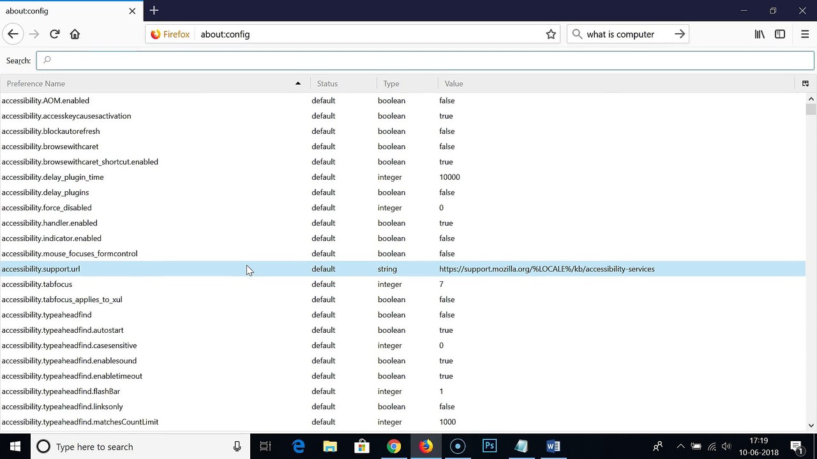Click the support.mozilla.org URL value
817x459 pixels.
click(547, 269)
